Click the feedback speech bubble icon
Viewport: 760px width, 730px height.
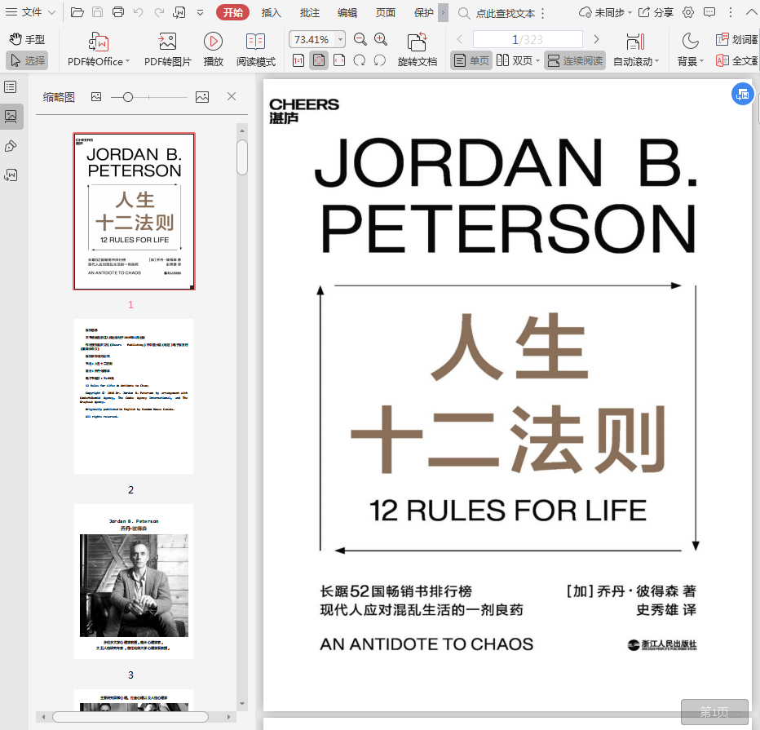pos(709,12)
